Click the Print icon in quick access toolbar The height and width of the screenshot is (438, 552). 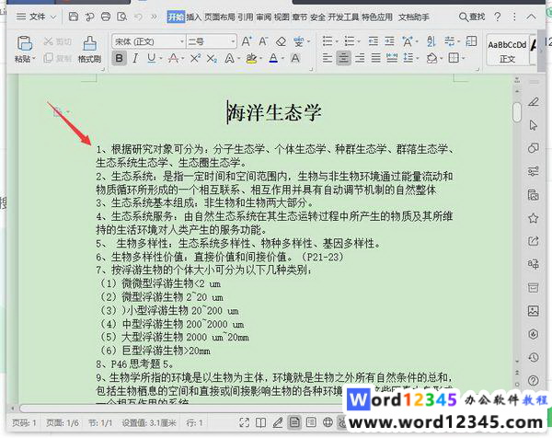pos(105,17)
